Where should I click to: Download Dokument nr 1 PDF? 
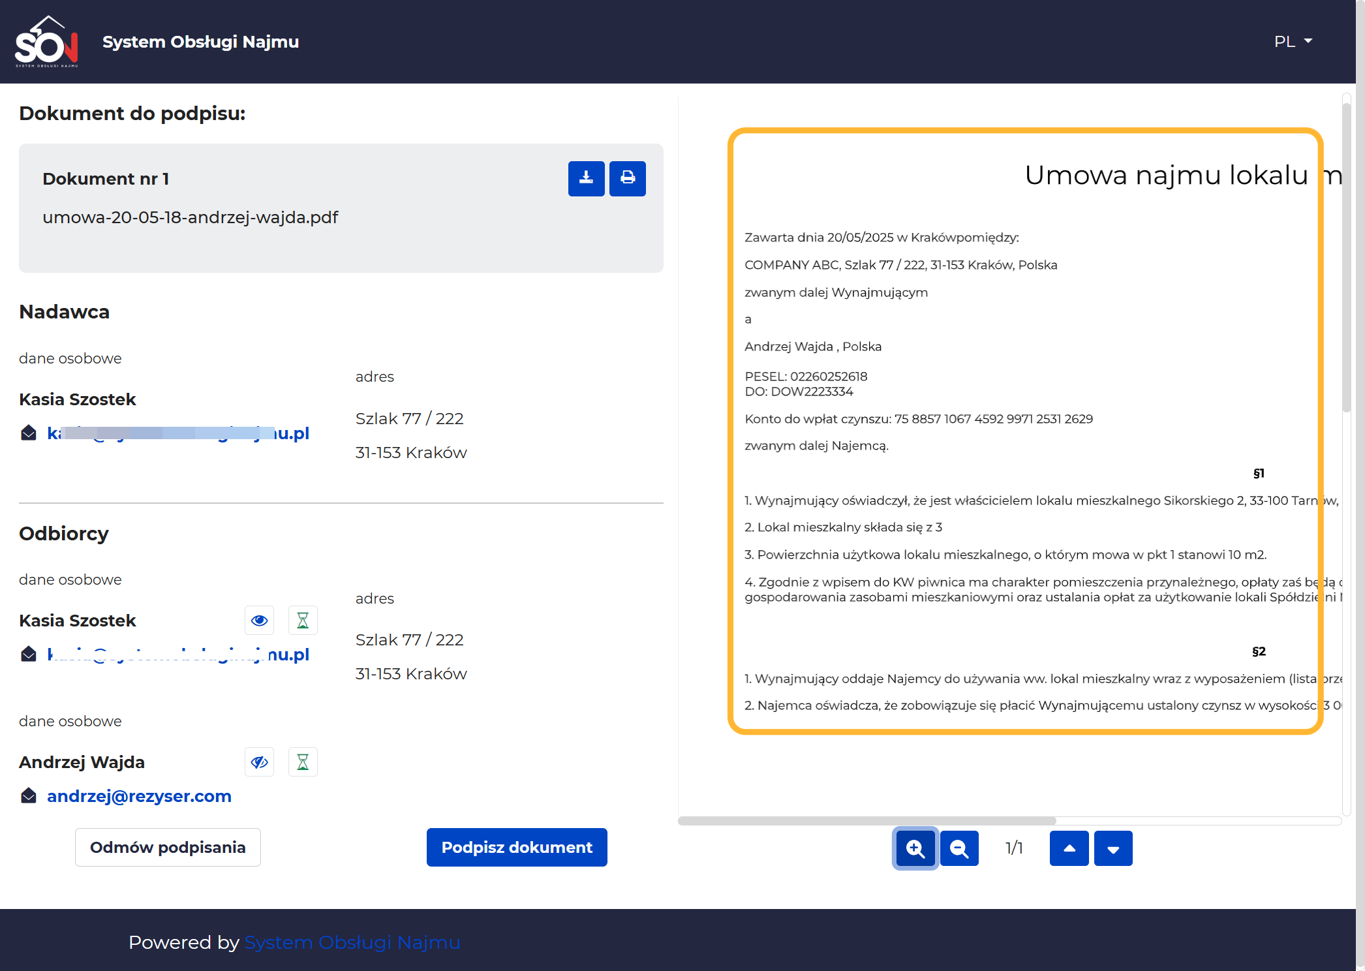tap(586, 179)
